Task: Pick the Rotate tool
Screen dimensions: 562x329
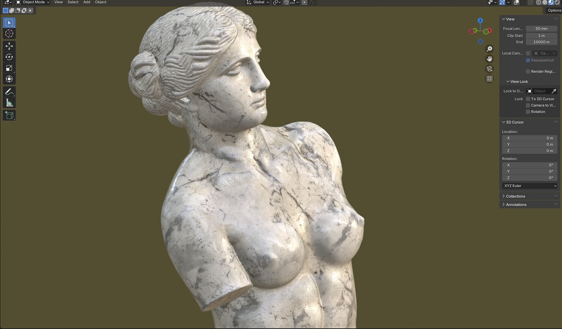Action: pyautogui.click(x=9, y=57)
